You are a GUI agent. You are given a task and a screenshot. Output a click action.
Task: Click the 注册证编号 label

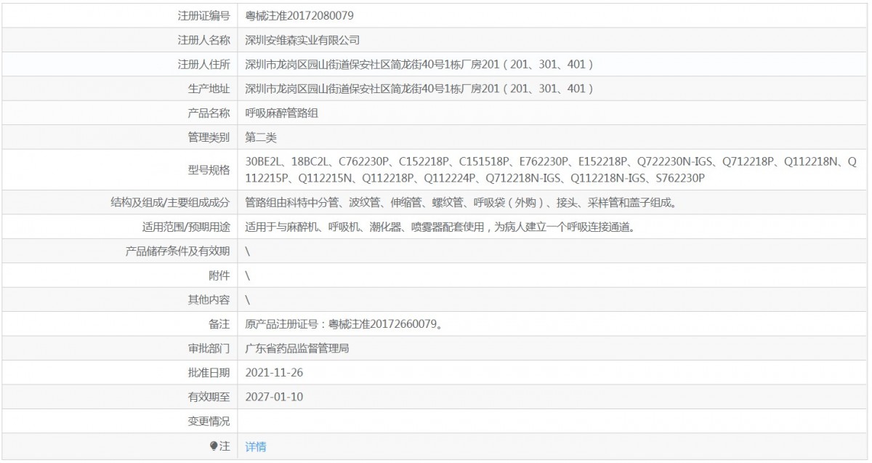pyautogui.click(x=203, y=15)
